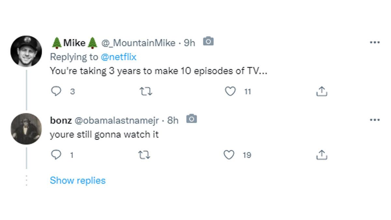Image resolution: width=391 pixels, height=220 pixels.
Task: Open the @netflix profile link
Action: [x=119, y=57]
